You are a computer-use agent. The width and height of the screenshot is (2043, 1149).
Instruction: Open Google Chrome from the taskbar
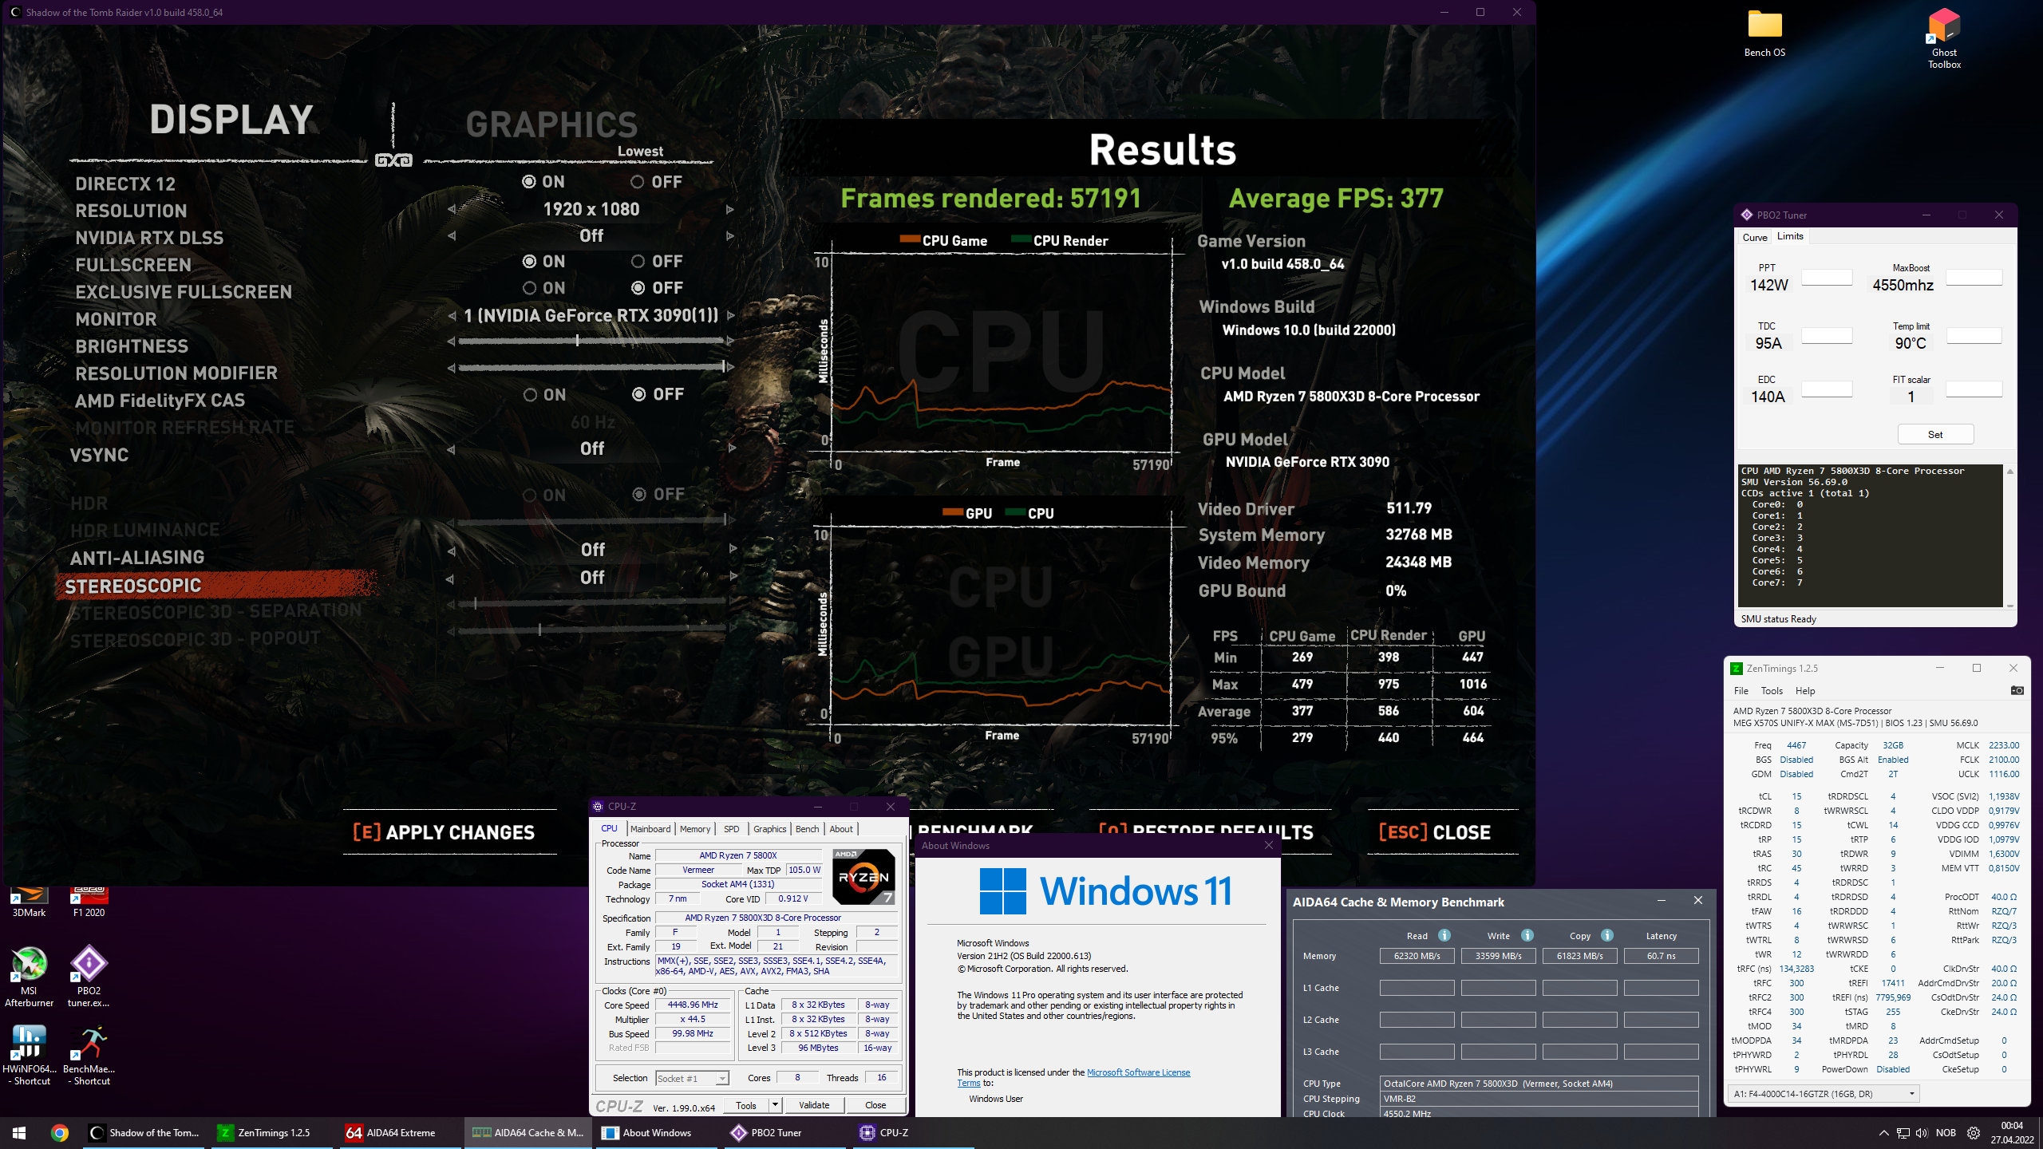tap(60, 1132)
